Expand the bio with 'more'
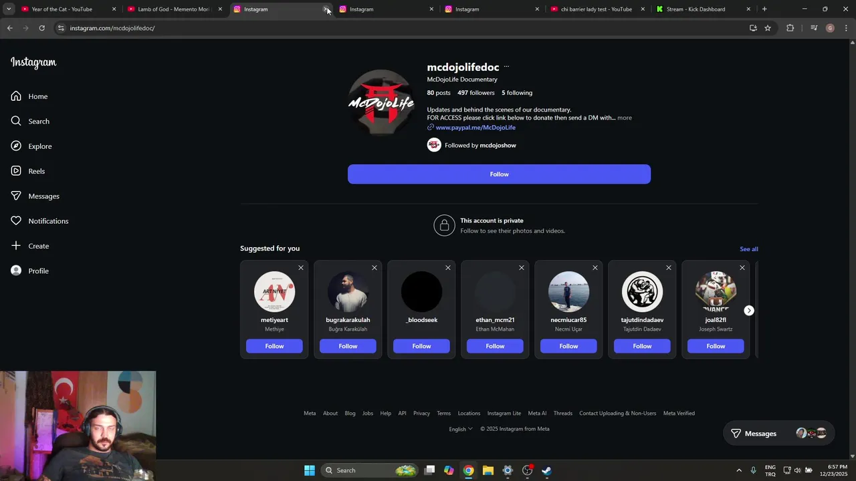This screenshot has width=856, height=481. tap(625, 118)
